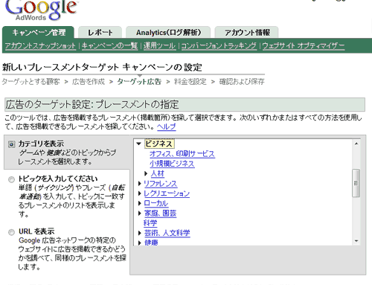Click the Google AdWords logo
The width and height of the screenshot is (372, 285).
41,10
